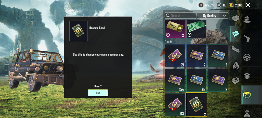Select the BP x2 card with 154

coord(175,80)
